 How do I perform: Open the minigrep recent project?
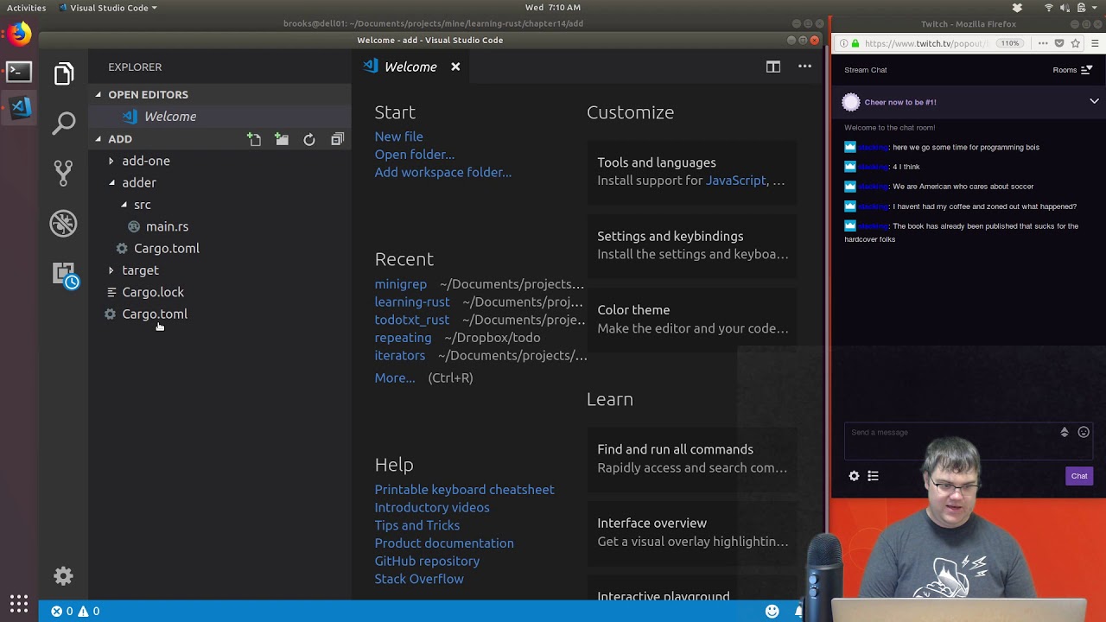[x=400, y=284]
